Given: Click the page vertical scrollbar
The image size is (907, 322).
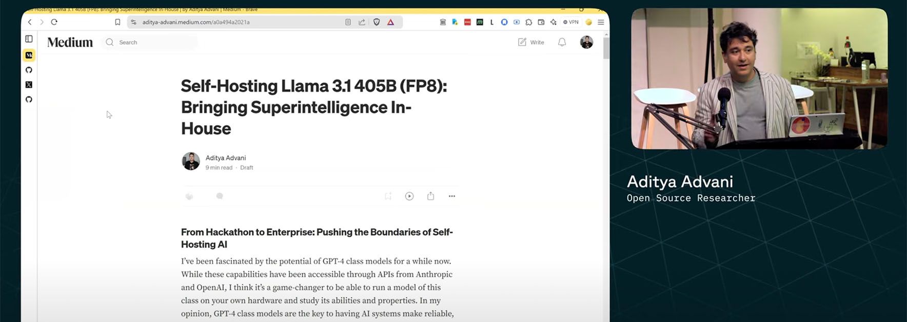Looking at the screenshot, I should coord(606,48).
